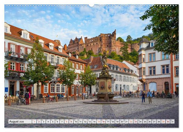Click the date cell numbered 7
The image size is (183, 132).
pyautogui.click(x=62, y=122)
